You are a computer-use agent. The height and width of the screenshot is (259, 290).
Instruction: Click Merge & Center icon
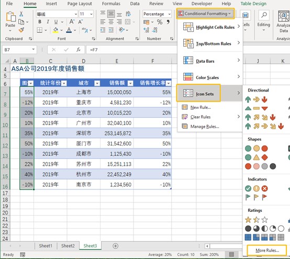pyautogui.click(x=128, y=22)
